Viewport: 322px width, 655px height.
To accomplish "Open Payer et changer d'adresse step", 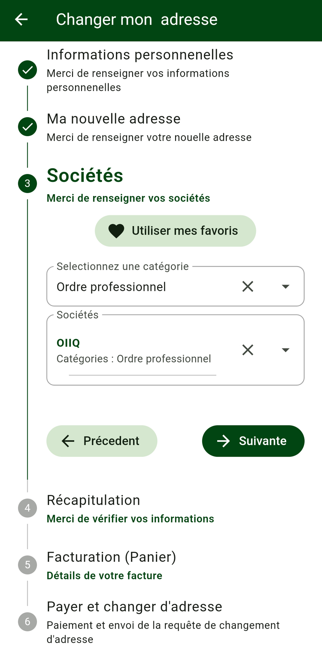I will tap(134, 607).
